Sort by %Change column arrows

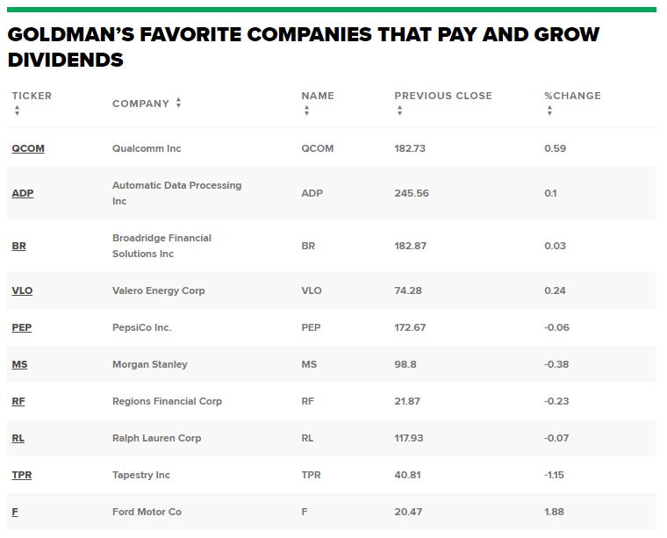point(549,111)
